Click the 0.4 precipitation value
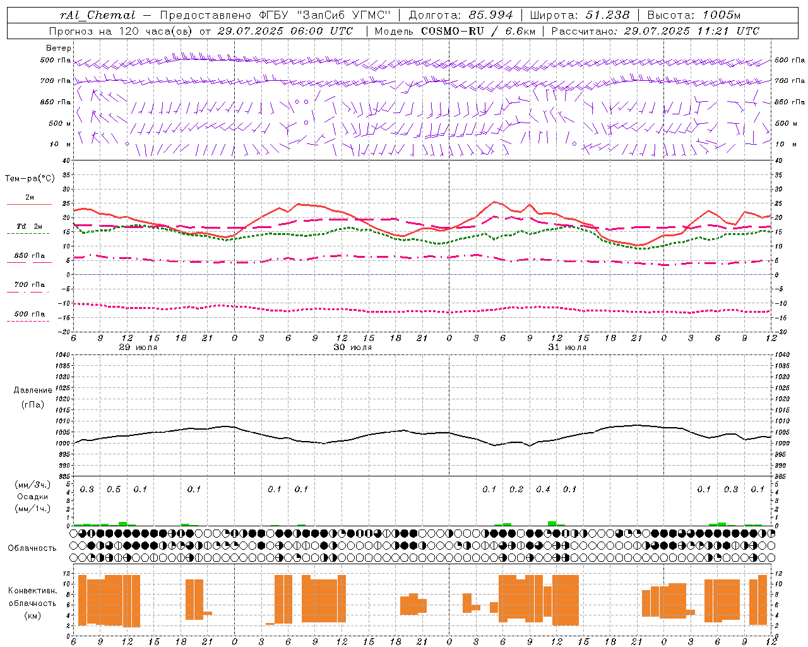This screenshot has width=808, height=647. pyautogui.click(x=543, y=490)
